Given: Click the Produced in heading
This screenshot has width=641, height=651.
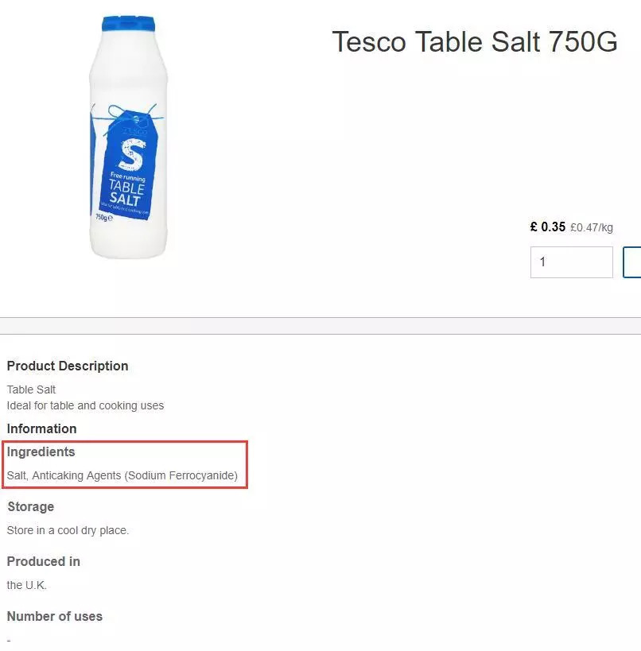Looking at the screenshot, I should tap(44, 562).
